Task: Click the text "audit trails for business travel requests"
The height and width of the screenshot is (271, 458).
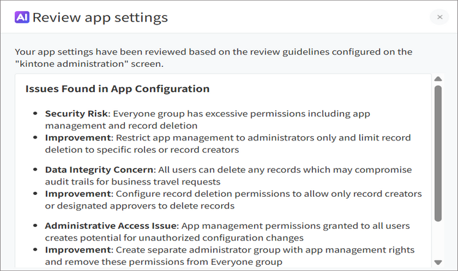Action: (x=133, y=181)
